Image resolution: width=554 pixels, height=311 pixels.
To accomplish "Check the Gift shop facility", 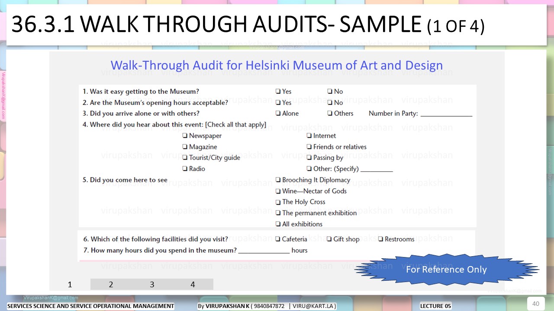I will point(329,239).
